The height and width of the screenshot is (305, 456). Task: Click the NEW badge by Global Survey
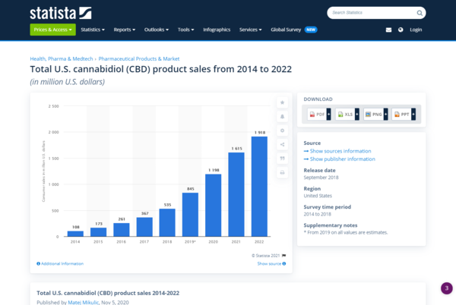click(311, 30)
